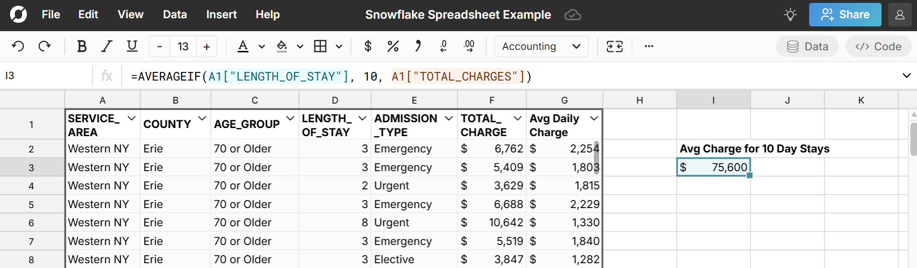This screenshot has width=917, height=268.
Task: Toggle italic text formatting
Action: pos(106,47)
